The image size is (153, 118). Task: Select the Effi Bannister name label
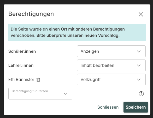click(21, 79)
